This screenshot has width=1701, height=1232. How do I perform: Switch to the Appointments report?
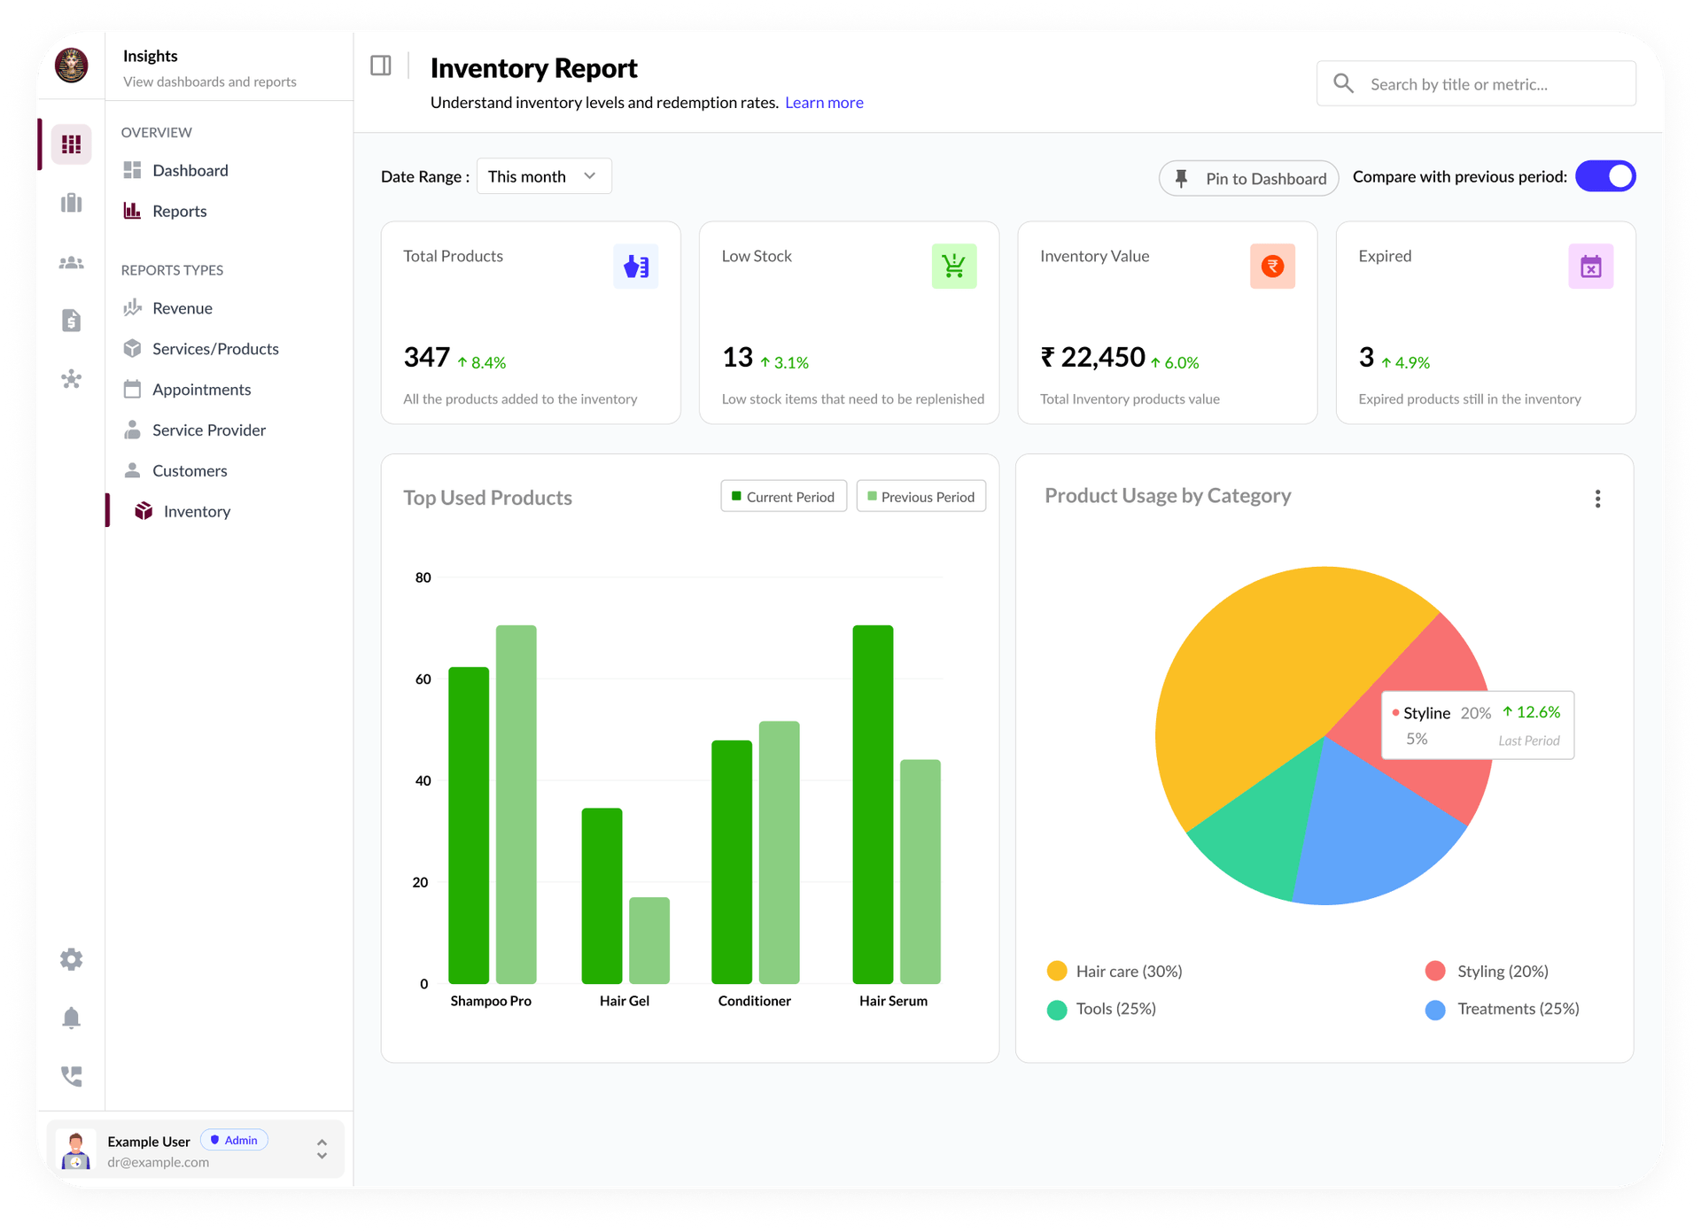tap(201, 389)
